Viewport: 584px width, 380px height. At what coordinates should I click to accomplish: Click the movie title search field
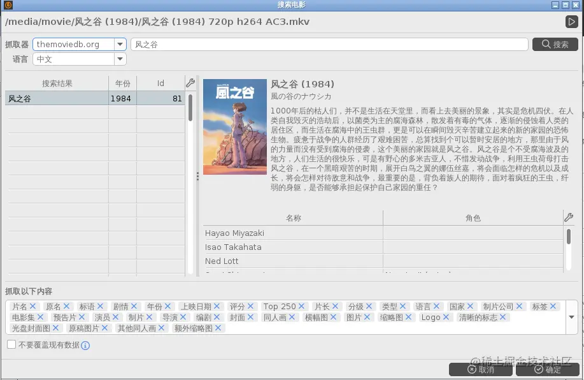pos(329,45)
